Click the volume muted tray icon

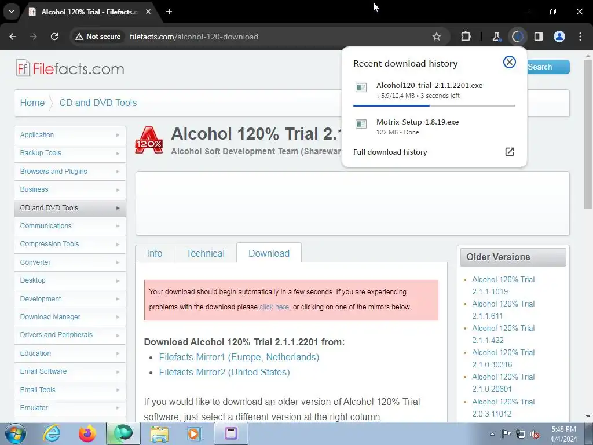(x=535, y=434)
